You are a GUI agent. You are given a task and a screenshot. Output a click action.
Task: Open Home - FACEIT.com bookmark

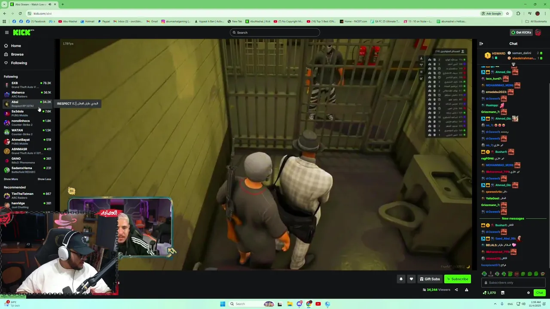coord(354,21)
